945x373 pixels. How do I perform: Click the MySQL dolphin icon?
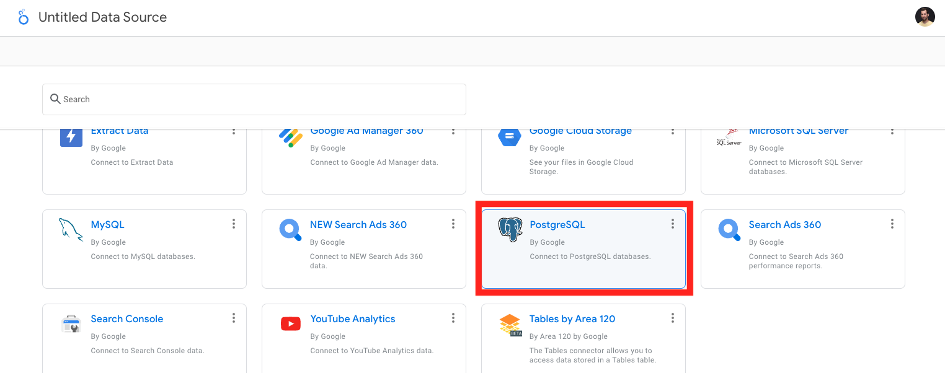coord(71,230)
